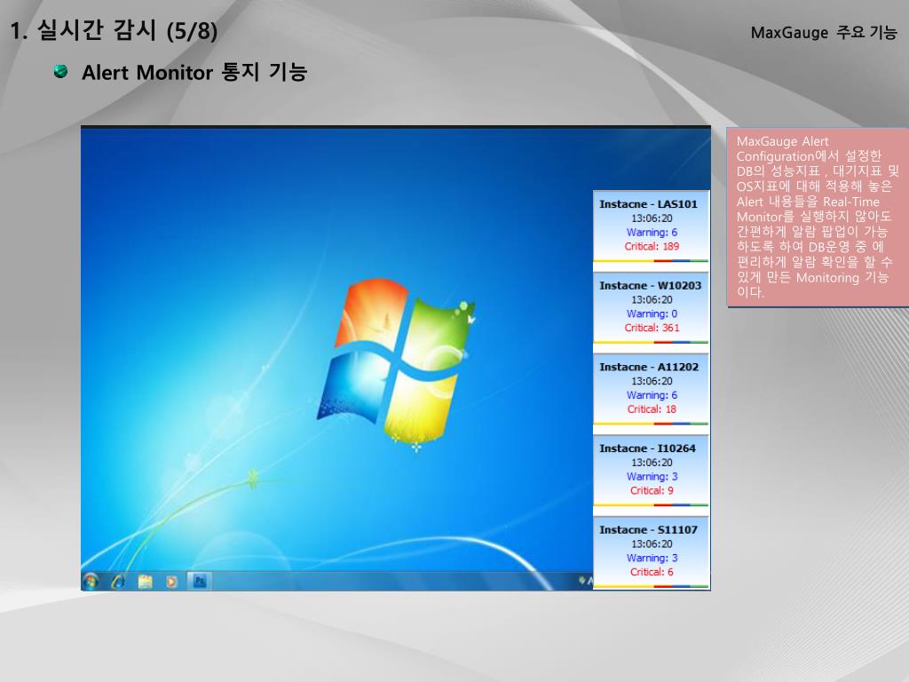Click the 13:06:20 timestamp in W10203 alert
Viewport: 909px width, 682px height.
(652, 299)
